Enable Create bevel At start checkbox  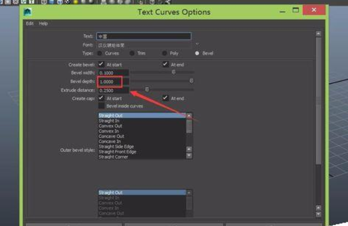tap(101, 65)
